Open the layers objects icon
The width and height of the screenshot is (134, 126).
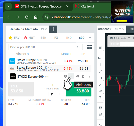click(x=100, y=114)
